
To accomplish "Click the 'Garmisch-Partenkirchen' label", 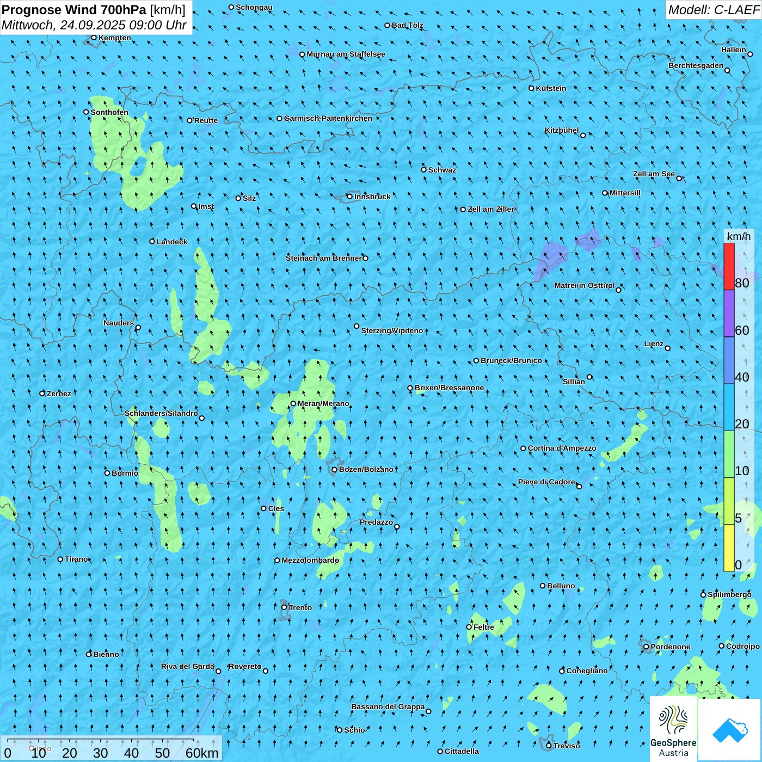I will pos(328,118).
